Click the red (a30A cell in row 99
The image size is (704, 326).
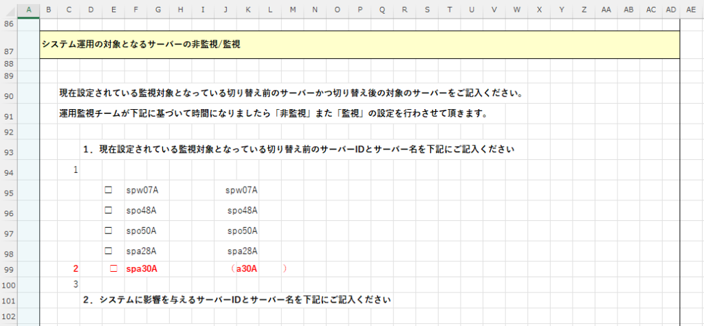[246, 269]
